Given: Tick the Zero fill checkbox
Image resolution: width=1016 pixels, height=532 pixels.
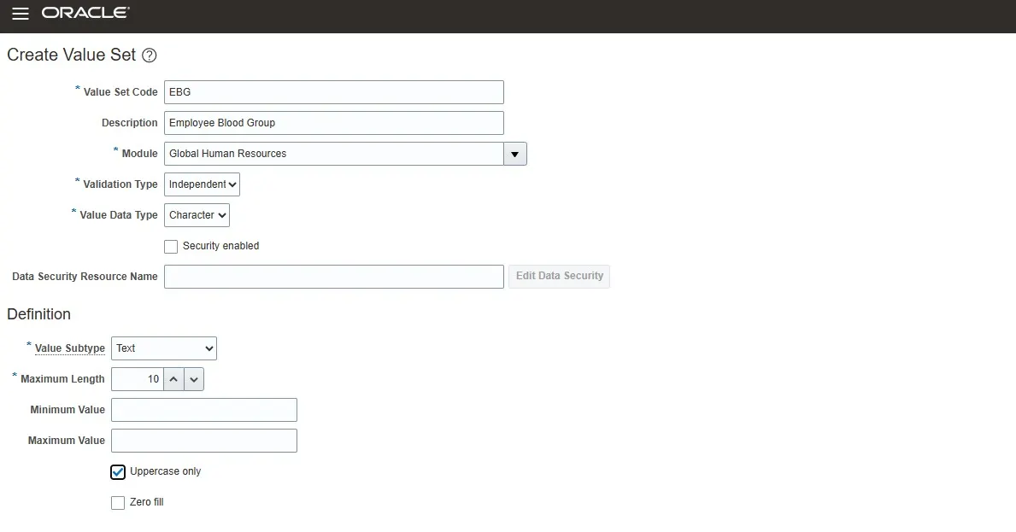Looking at the screenshot, I should click(x=118, y=503).
